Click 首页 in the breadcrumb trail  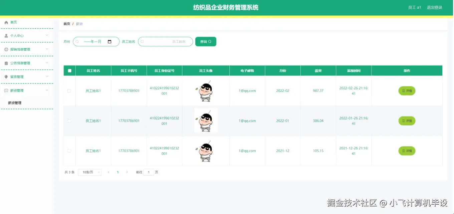tap(66, 24)
